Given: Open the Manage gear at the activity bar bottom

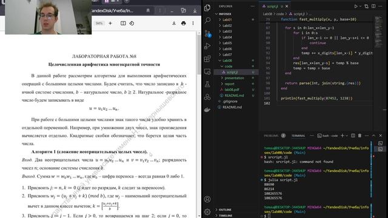Looking at the screenshot, I should (207, 211).
